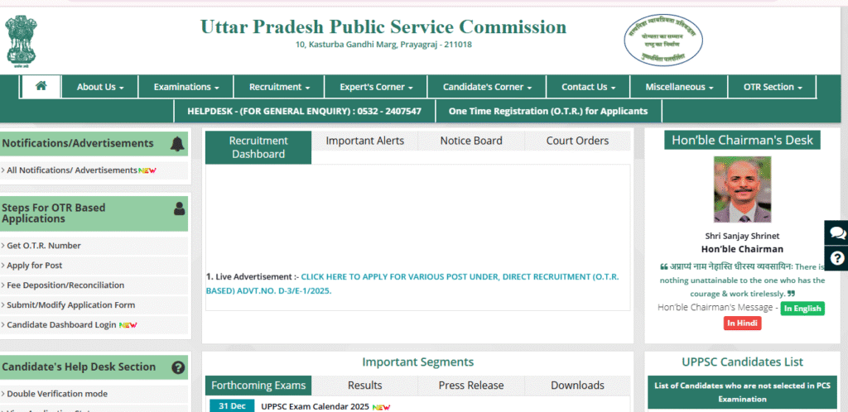Open the Miscellaneous dropdown menu

(679, 87)
